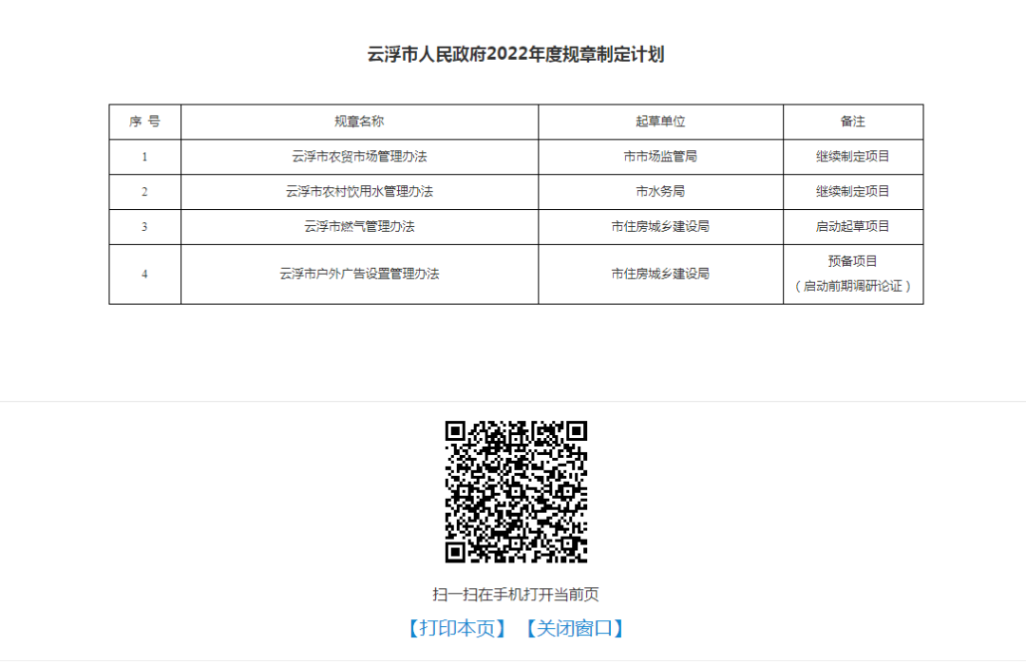Click the 起草单位 column header
The height and width of the screenshot is (665, 1026).
660,122
